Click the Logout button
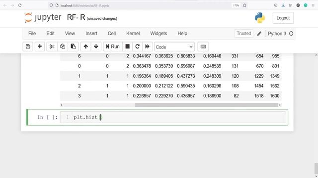 [x=283, y=18]
